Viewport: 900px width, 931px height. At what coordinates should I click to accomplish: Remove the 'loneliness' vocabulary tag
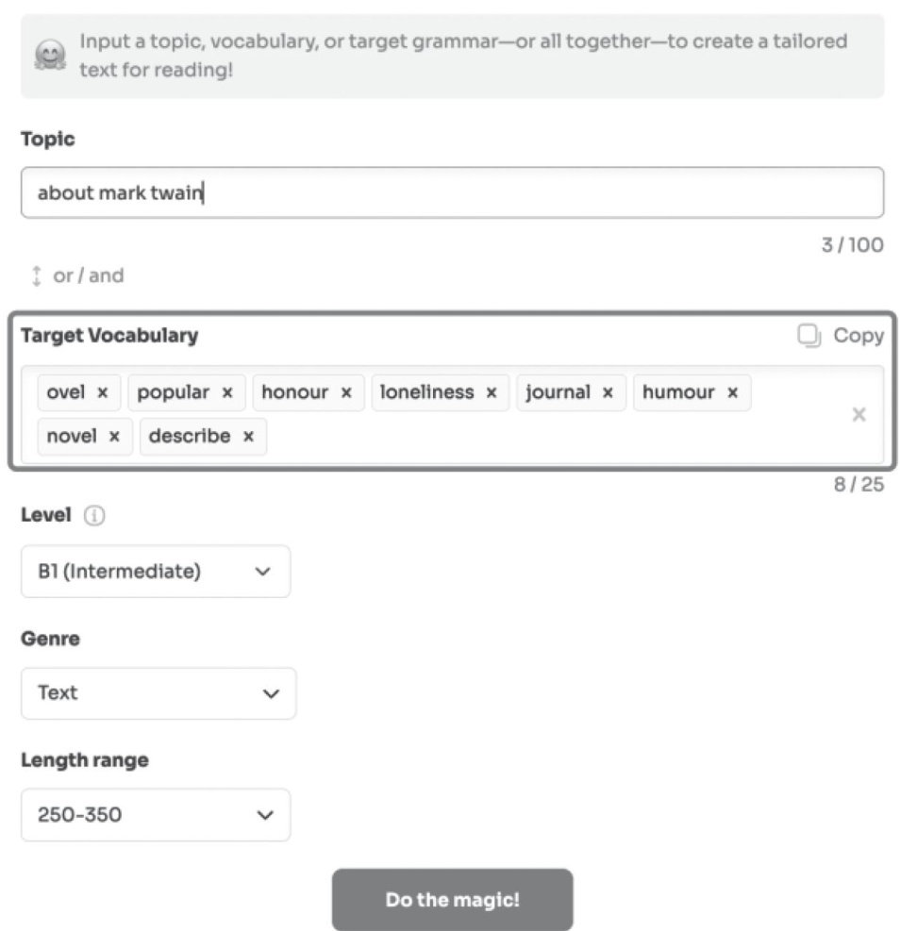[492, 392]
